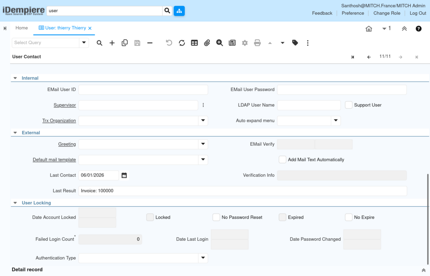Open the Trx Organization dropdown

coord(203,121)
